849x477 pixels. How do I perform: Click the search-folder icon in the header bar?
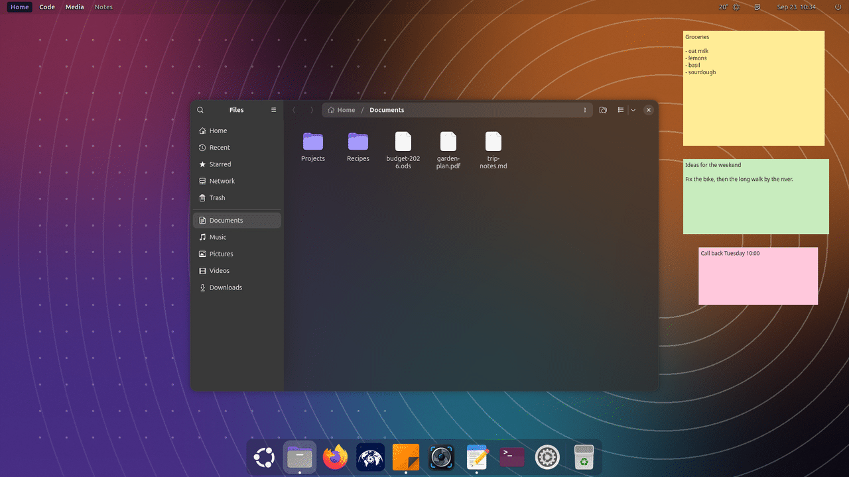[x=603, y=110]
